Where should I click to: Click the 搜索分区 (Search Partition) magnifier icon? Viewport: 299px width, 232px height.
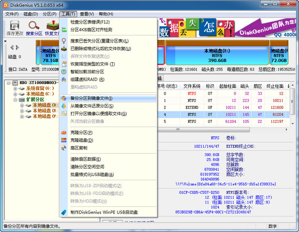click(x=34, y=28)
